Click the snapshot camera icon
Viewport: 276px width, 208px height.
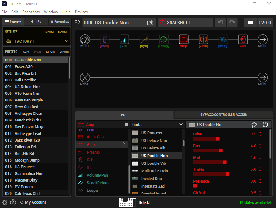(163, 23)
